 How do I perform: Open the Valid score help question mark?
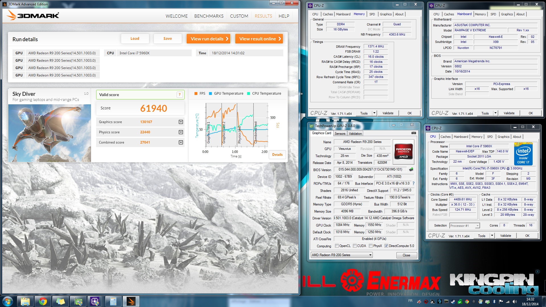click(x=179, y=95)
